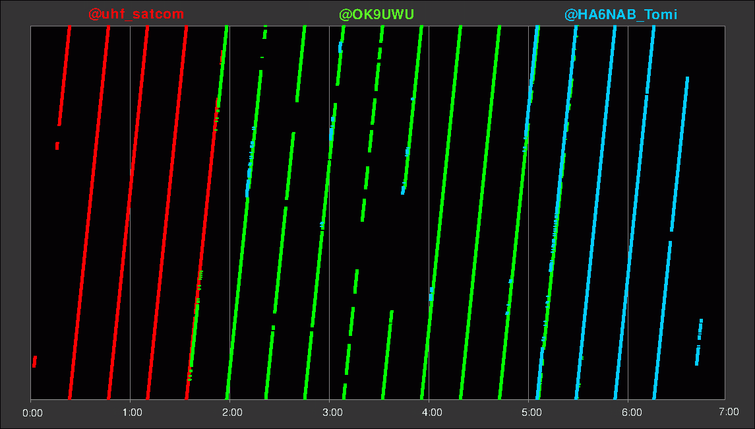Click the @OK9UWU legend label
The width and height of the screenshot is (755, 429).
377,15
